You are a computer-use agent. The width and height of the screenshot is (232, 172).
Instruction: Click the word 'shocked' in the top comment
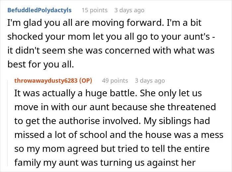(x=25, y=36)
